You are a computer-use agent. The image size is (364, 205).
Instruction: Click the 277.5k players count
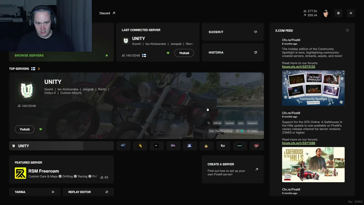pyautogui.click(x=310, y=11)
